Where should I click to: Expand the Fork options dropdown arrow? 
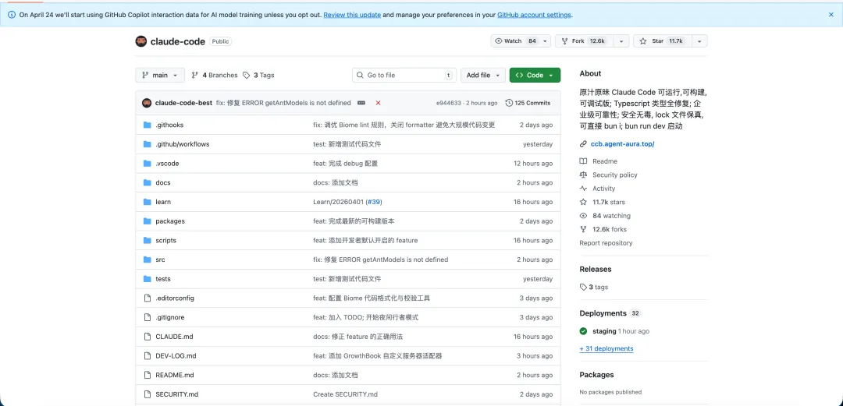pyautogui.click(x=621, y=41)
